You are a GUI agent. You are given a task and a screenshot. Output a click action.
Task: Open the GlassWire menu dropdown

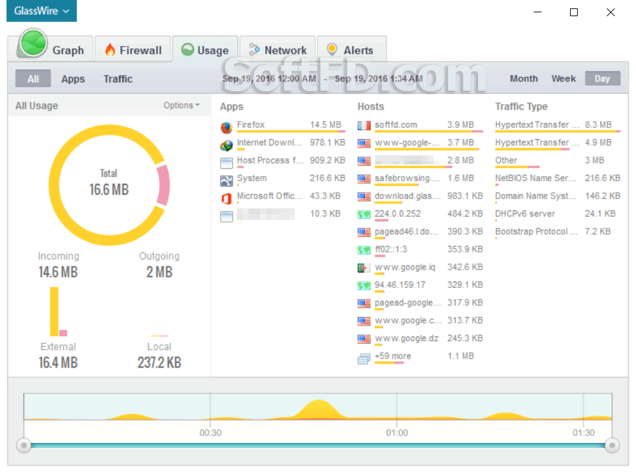[x=41, y=11]
